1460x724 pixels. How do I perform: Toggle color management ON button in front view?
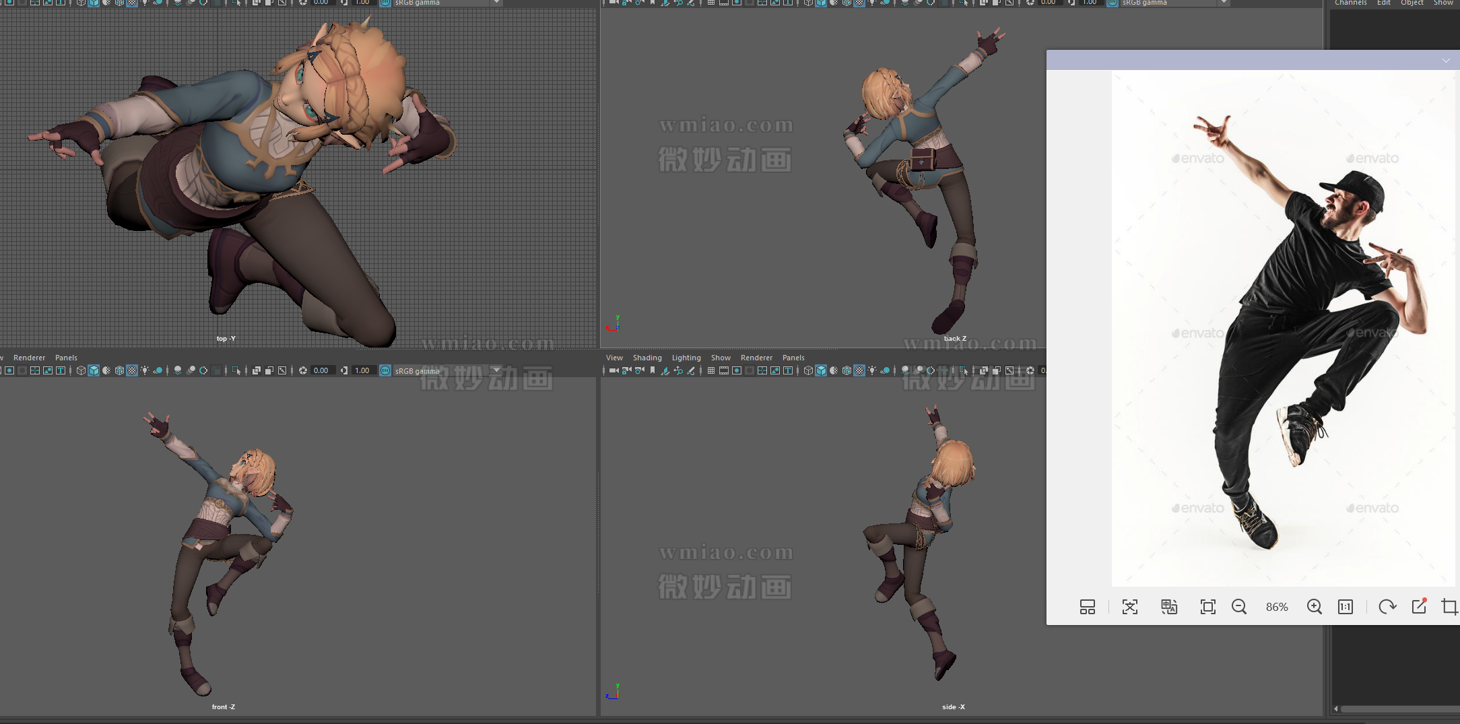[x=385, y=370]
